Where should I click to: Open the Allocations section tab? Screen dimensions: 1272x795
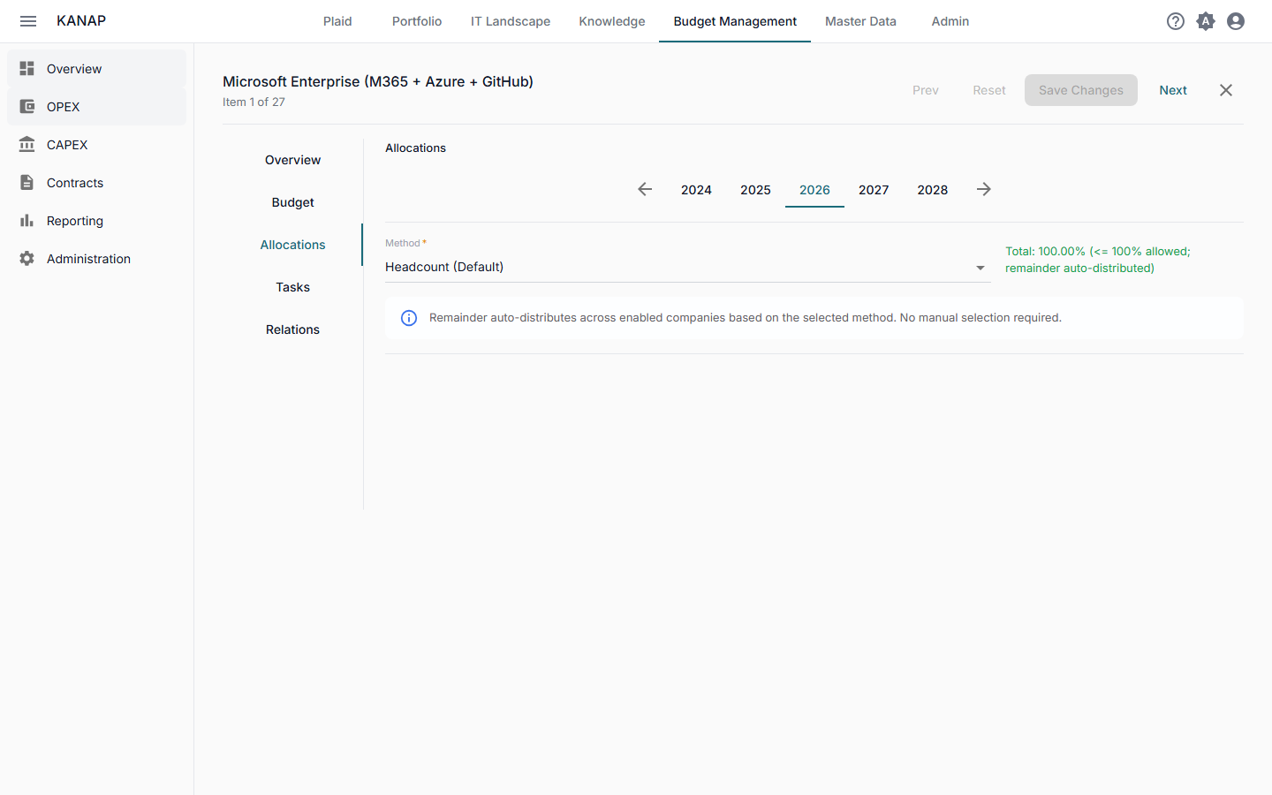tap(292, 245)
